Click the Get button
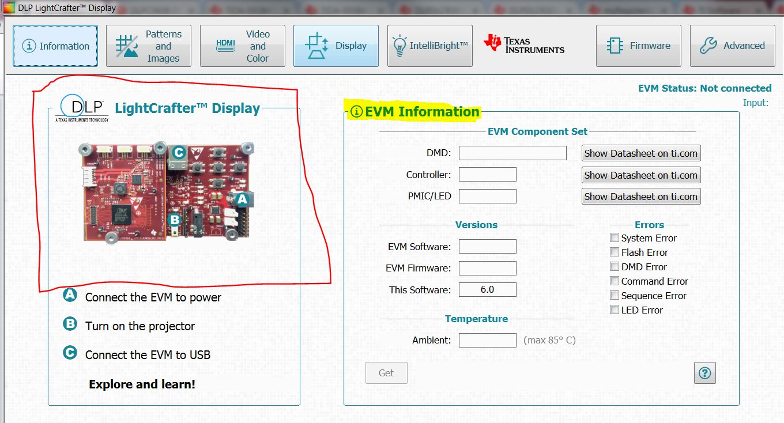The image size is (784, 423). (386, 373)
